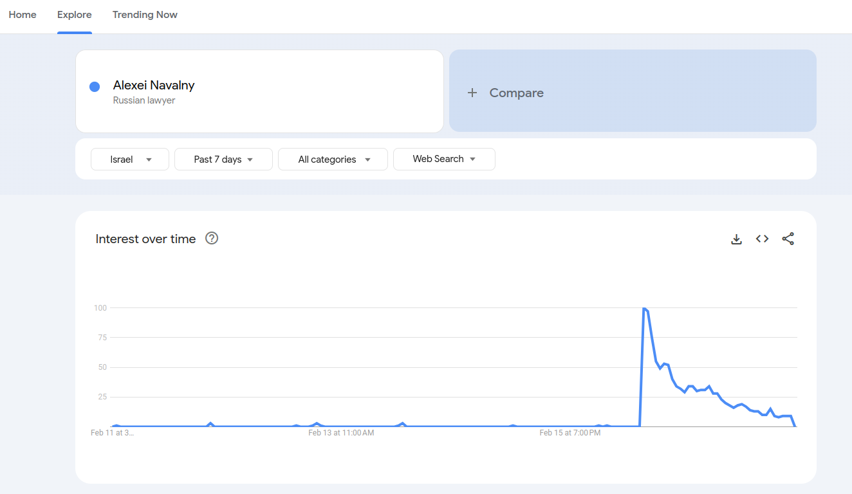The image size is (852, 494).
Task: Share the interest over time chart
Action: 788,239
